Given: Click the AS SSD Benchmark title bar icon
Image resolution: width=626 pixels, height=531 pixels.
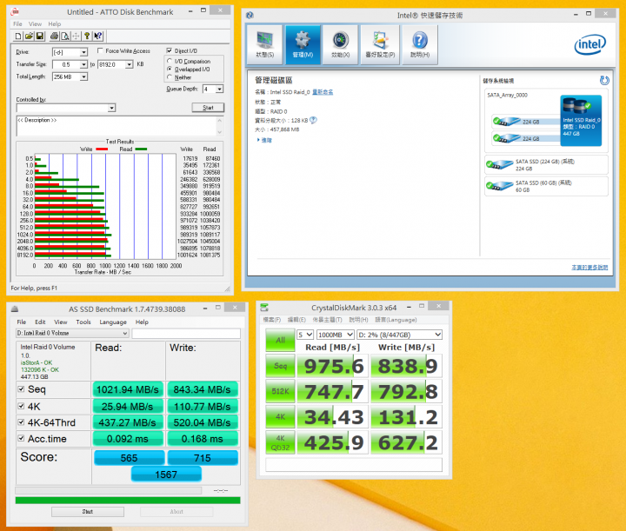Looking at the screenshot, I should click(x=15, y=309).
